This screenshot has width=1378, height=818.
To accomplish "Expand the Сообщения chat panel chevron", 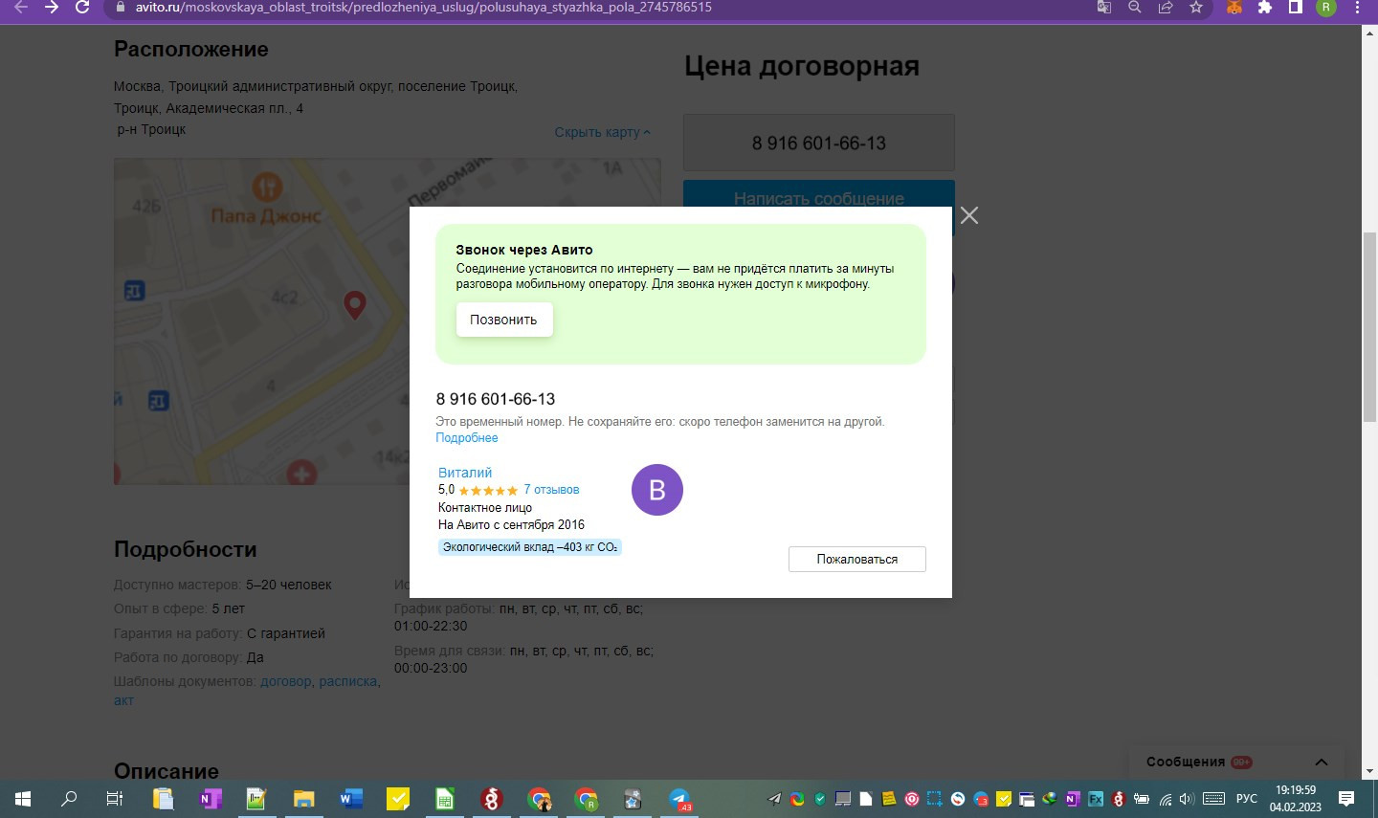I will [1322, 762].
